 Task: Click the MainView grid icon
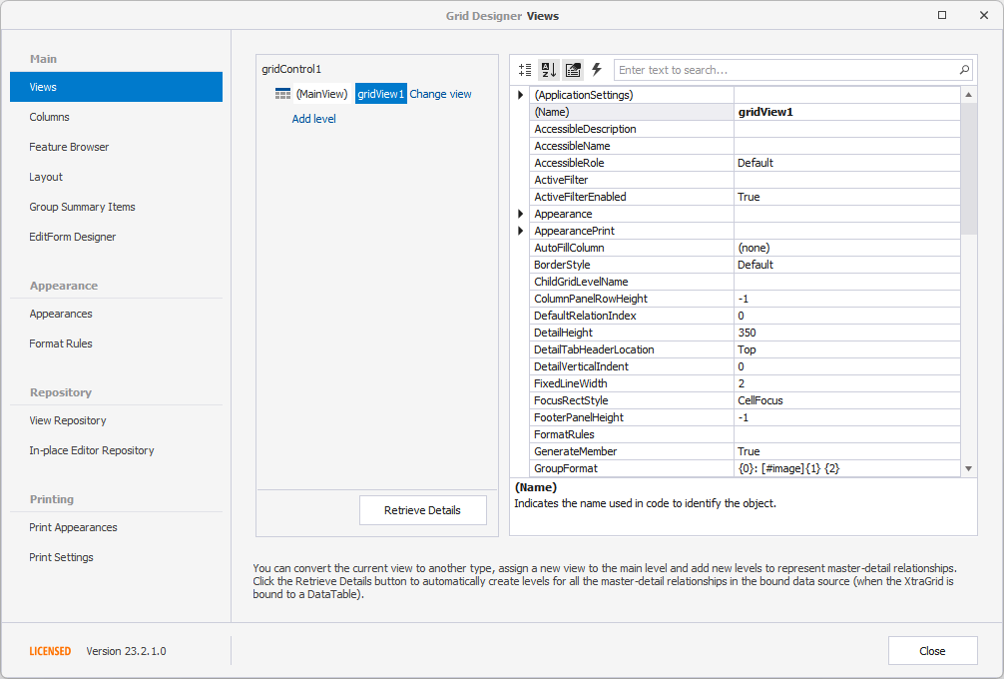point(282,94)
